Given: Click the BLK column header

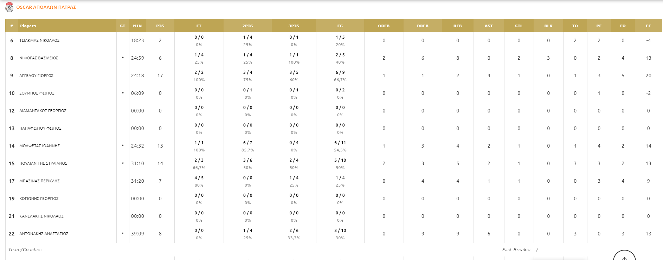Looking at the screenshot, I should click(548, 26).
